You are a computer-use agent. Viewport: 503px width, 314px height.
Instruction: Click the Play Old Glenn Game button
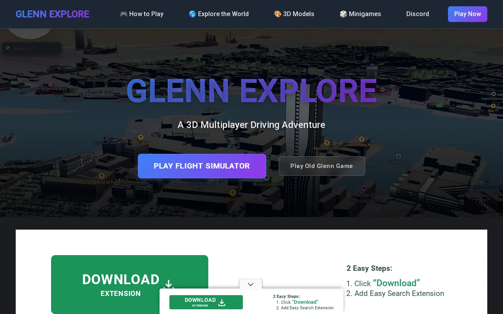[x=322, y=166]
